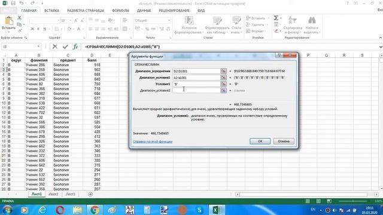Image resolution: width=383 pixels, height=215 pixels.
Task: Click the percent style icon
Action: tap(147, 29)
